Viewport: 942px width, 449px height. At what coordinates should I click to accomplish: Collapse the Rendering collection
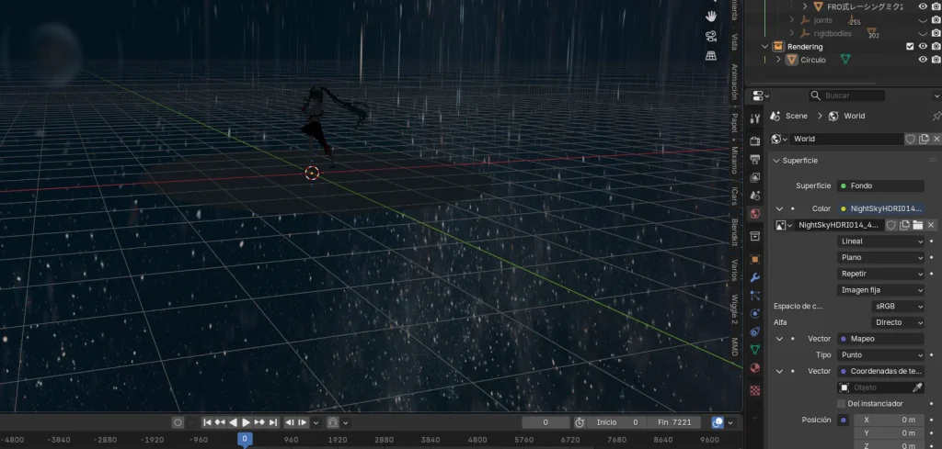(x=764, y=46)
